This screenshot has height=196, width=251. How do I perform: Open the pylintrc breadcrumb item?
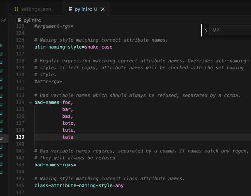click(x=32, y=20)
